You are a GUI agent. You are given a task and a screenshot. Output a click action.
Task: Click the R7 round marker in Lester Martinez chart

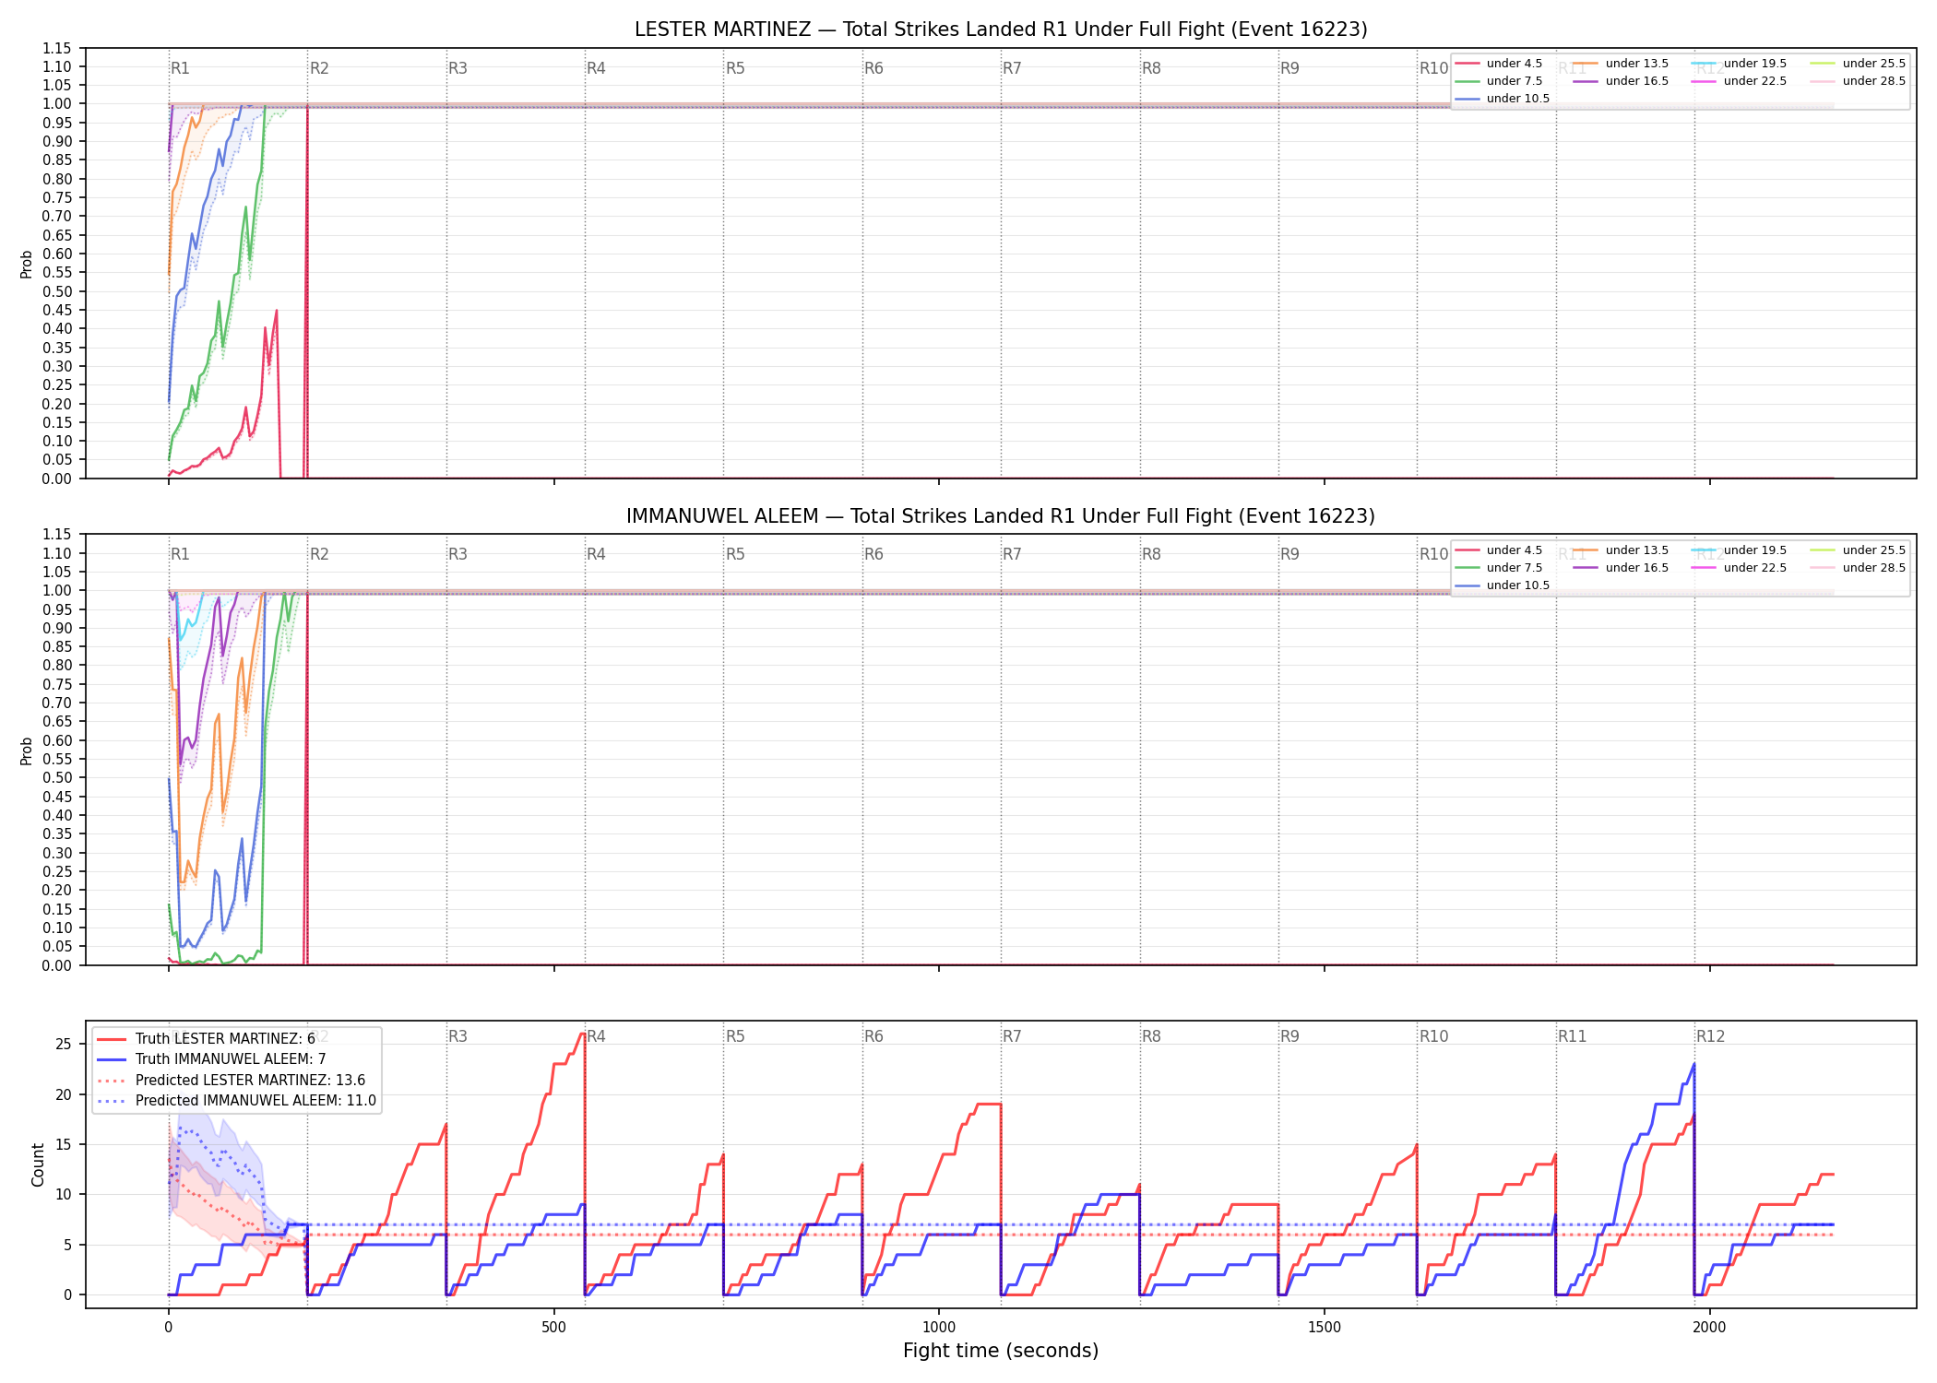tap(1012, 68)
